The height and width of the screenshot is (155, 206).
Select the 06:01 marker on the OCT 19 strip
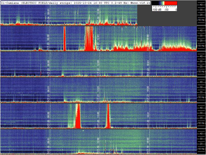click(x=48, y=141)
